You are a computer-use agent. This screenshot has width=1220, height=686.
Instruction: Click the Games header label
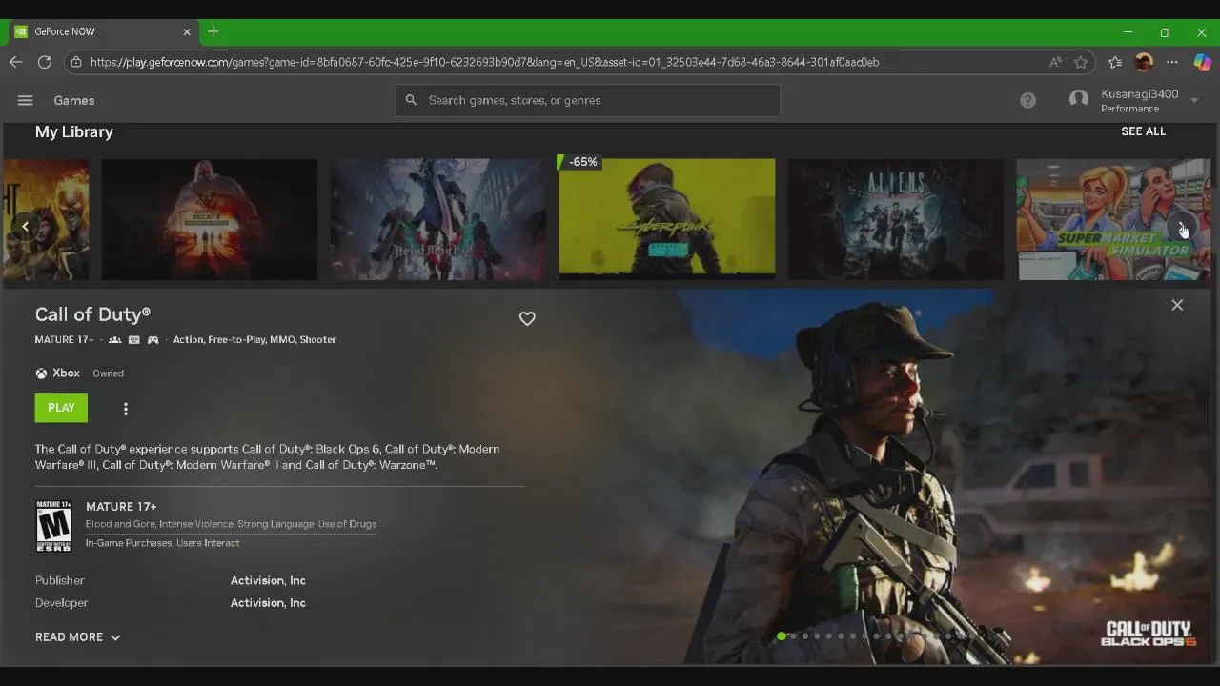[x=74, y=100]
